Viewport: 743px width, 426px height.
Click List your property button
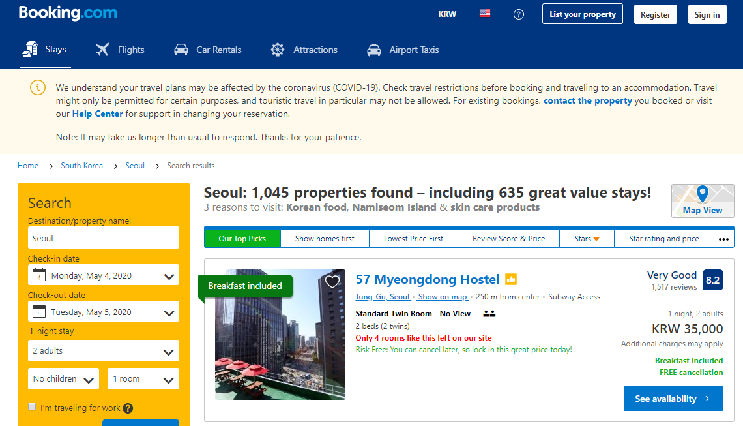point(583,14)
